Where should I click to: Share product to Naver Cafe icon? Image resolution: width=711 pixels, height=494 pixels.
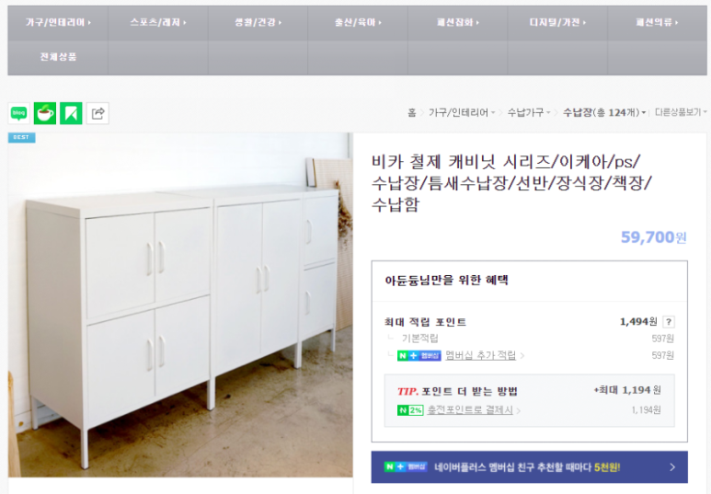[45, 113]
